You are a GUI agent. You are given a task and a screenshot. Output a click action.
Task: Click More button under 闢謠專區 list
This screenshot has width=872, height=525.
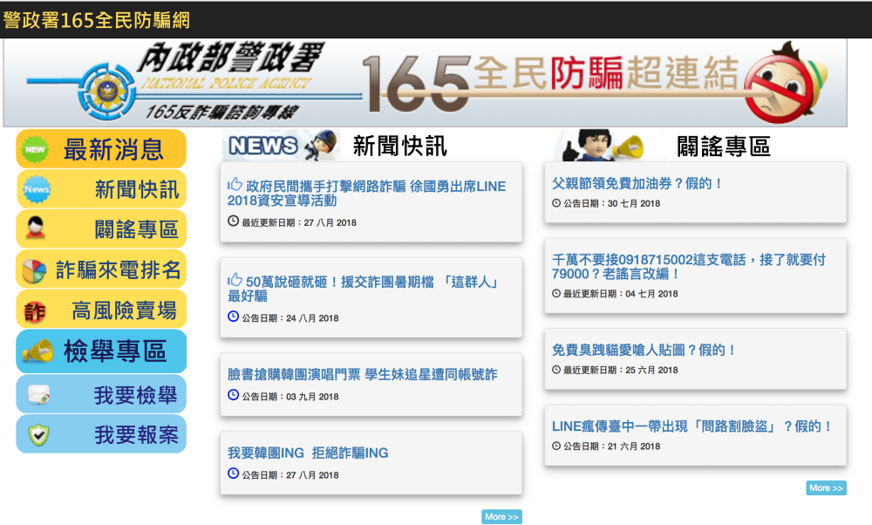click(826, 487)
